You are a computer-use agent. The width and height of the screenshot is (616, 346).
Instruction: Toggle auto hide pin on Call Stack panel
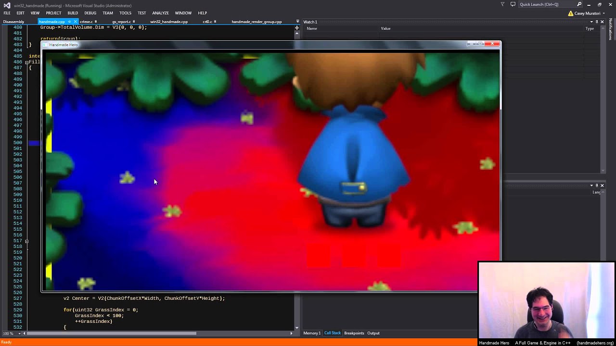click(x=597, y=185)
